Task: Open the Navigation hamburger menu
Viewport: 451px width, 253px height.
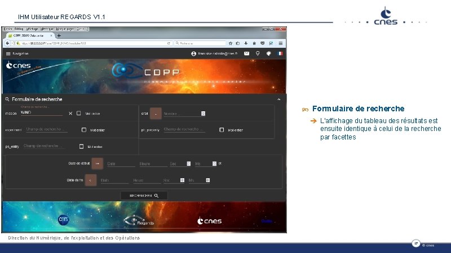Action: click(8, 53)
